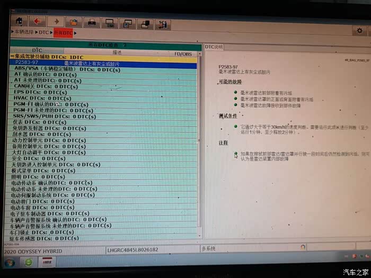
Task: Open settings gear icon
Action: point(359,31)
